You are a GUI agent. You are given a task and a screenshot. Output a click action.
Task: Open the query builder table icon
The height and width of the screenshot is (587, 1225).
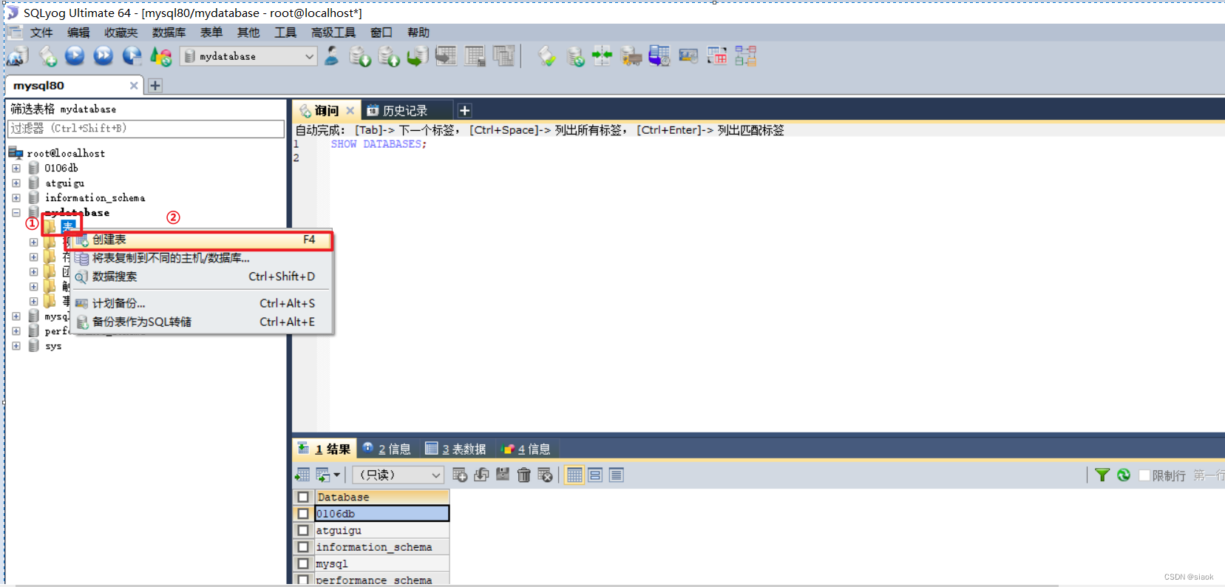[717, 56]
